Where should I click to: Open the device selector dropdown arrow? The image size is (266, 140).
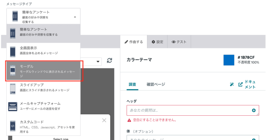[98, 61]
